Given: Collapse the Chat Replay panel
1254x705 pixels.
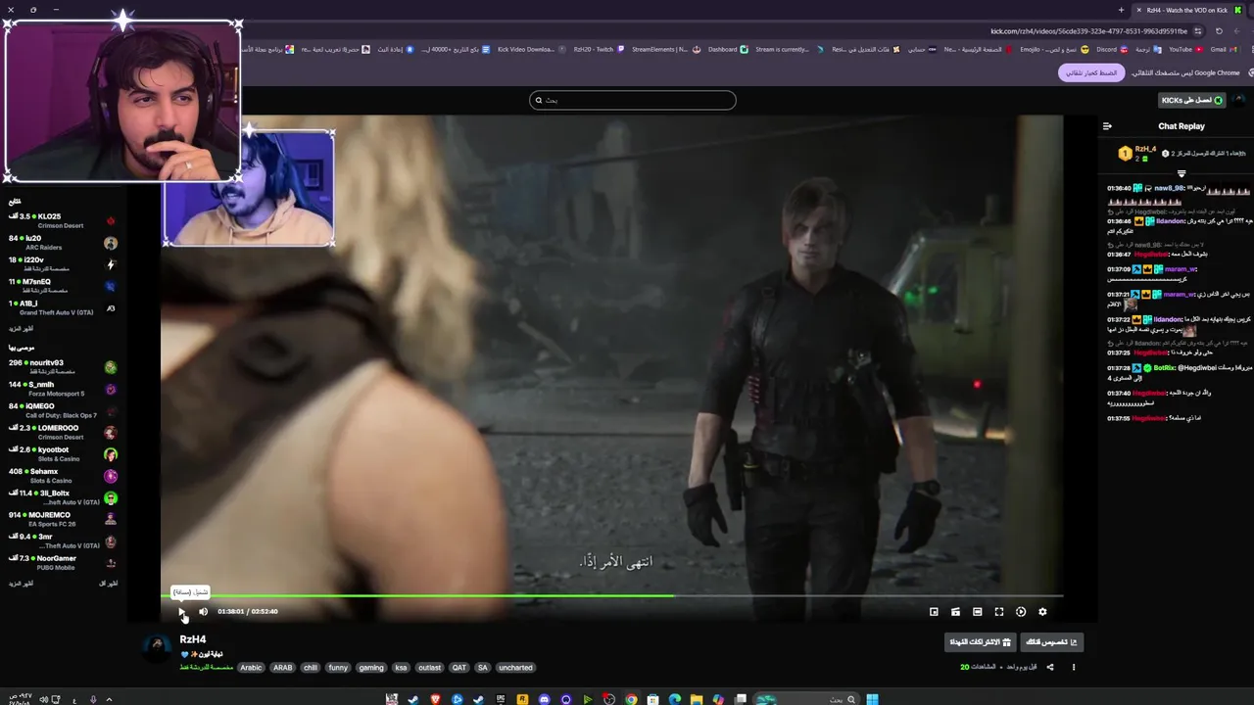Looking at the screenshot, I should [1107, 126].
